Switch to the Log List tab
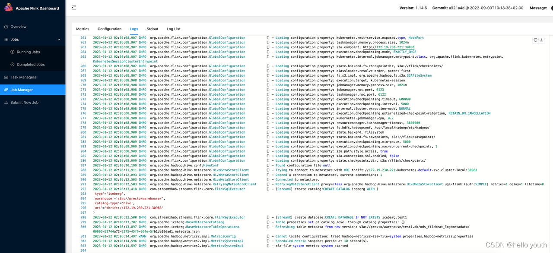553x253 pixels. (173, 29)
